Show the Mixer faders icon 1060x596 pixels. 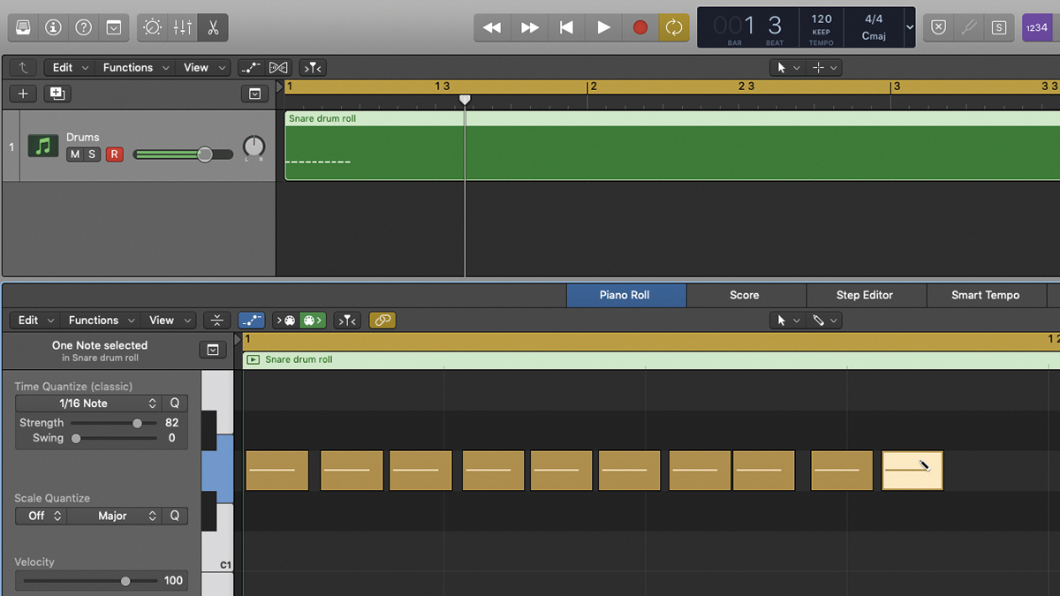183,27
